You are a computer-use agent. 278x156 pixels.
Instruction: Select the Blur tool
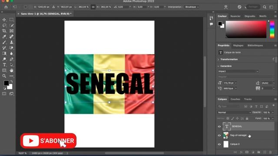click(x=12, y=53)
